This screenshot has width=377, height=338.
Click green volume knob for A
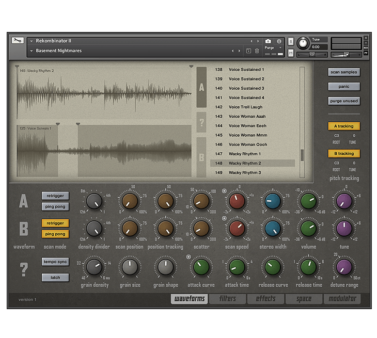tap(308, 201)
